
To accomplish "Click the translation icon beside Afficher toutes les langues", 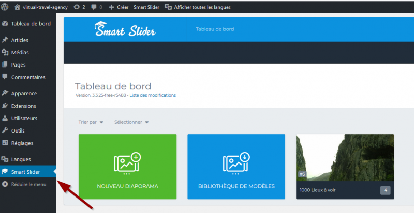I will coord(168,7).
